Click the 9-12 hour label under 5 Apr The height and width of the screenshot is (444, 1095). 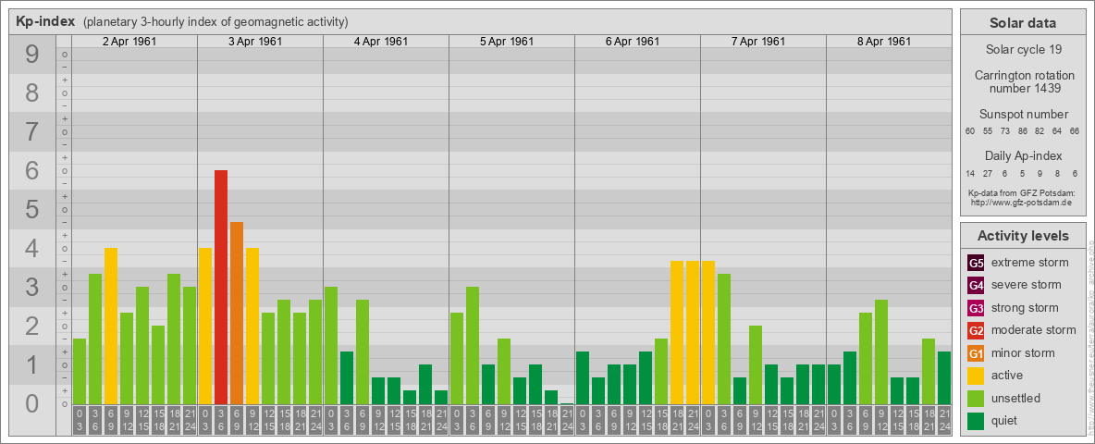coord(504,420)
